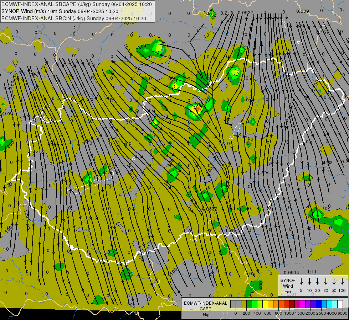This screenshot has width=349, height=320.
Task: Click the 600 tick on CAPE scale
Action: (x=268, y=313)
